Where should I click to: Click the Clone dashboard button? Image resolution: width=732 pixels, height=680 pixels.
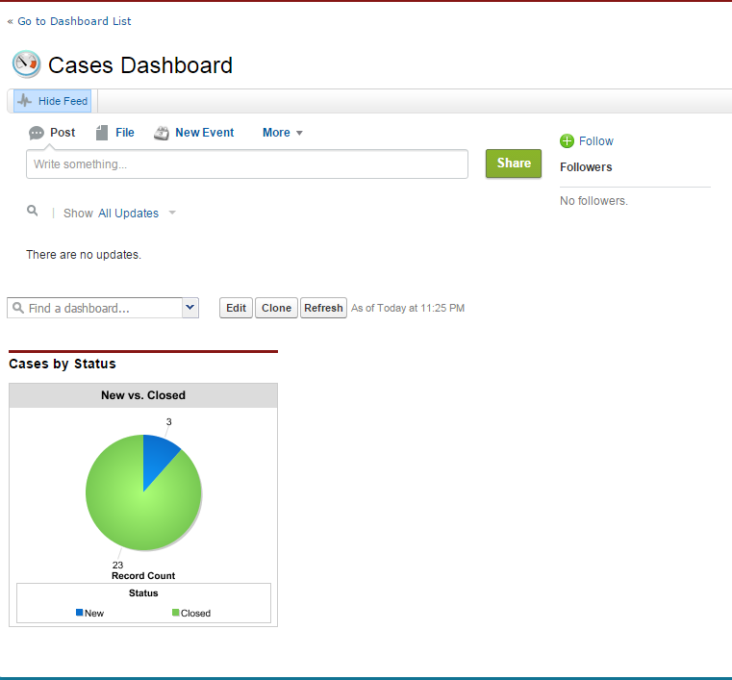click(x=276, y=308)
